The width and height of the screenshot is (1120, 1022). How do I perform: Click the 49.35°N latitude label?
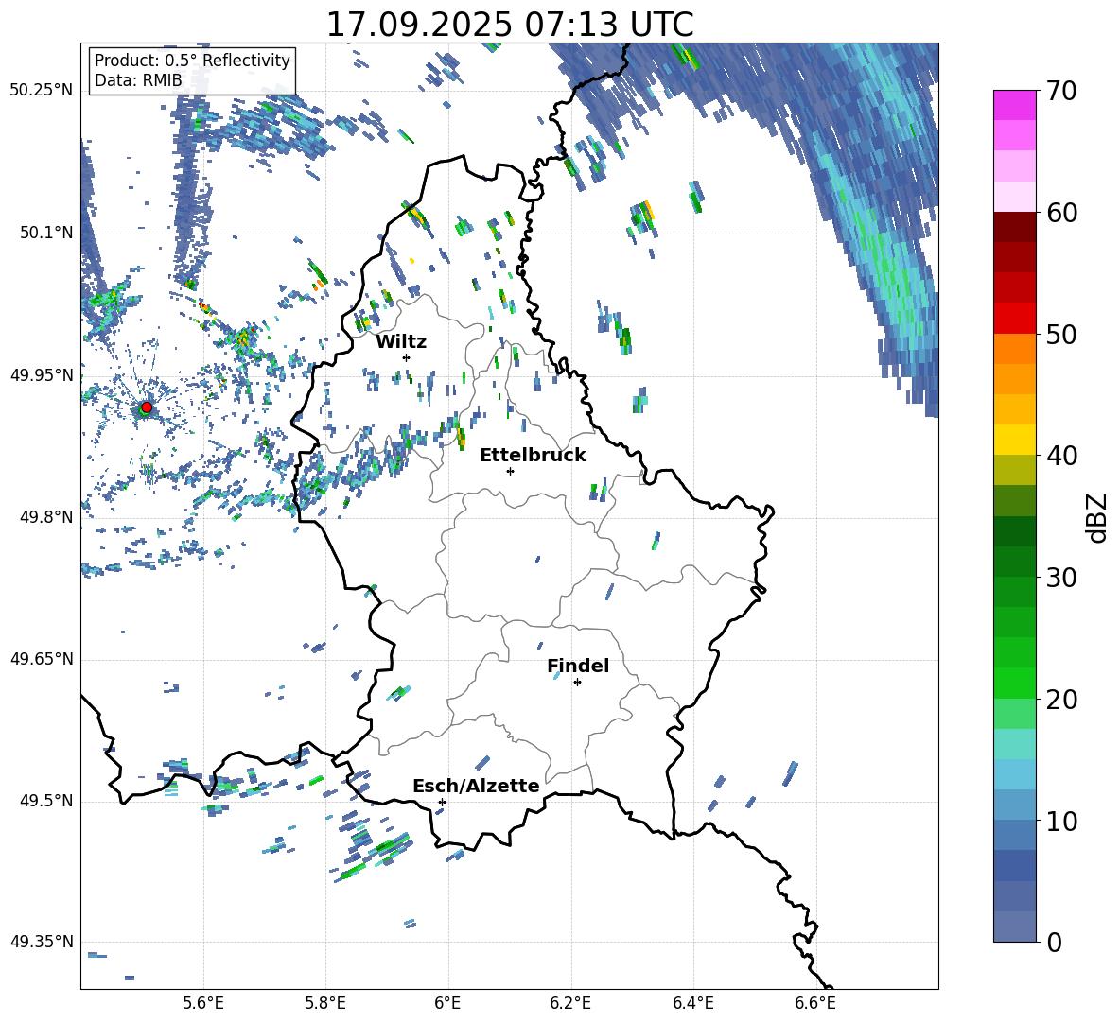pyautogui.click(x=42, y=942)
